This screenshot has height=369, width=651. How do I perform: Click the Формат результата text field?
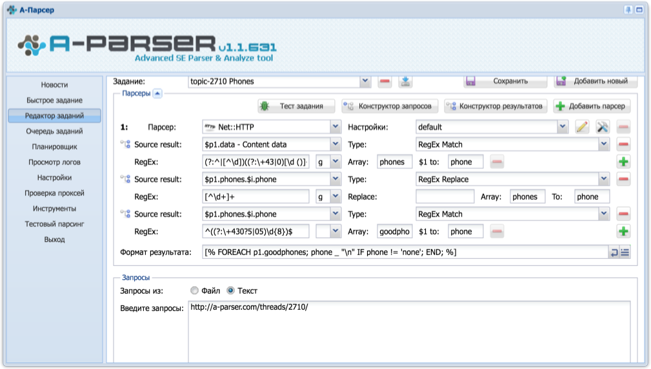click(406, 252)
